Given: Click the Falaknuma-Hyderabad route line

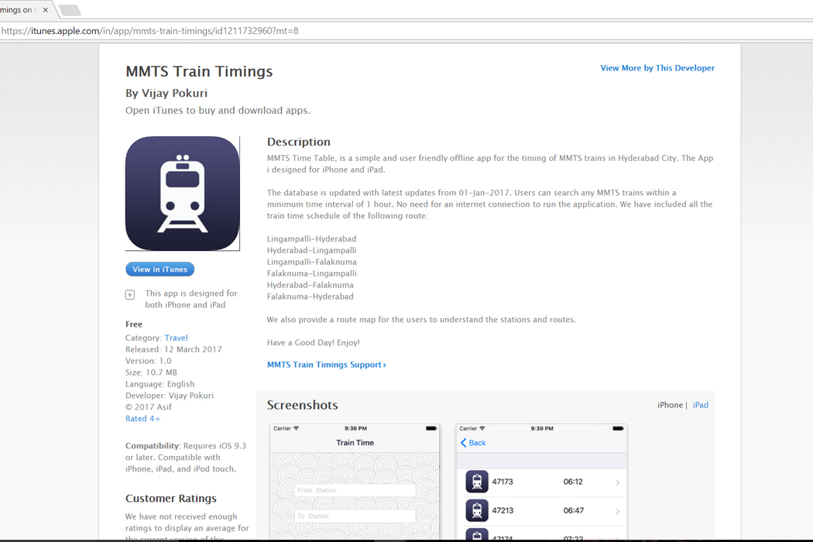Looking at the screenshot, I should pos(310,297).
